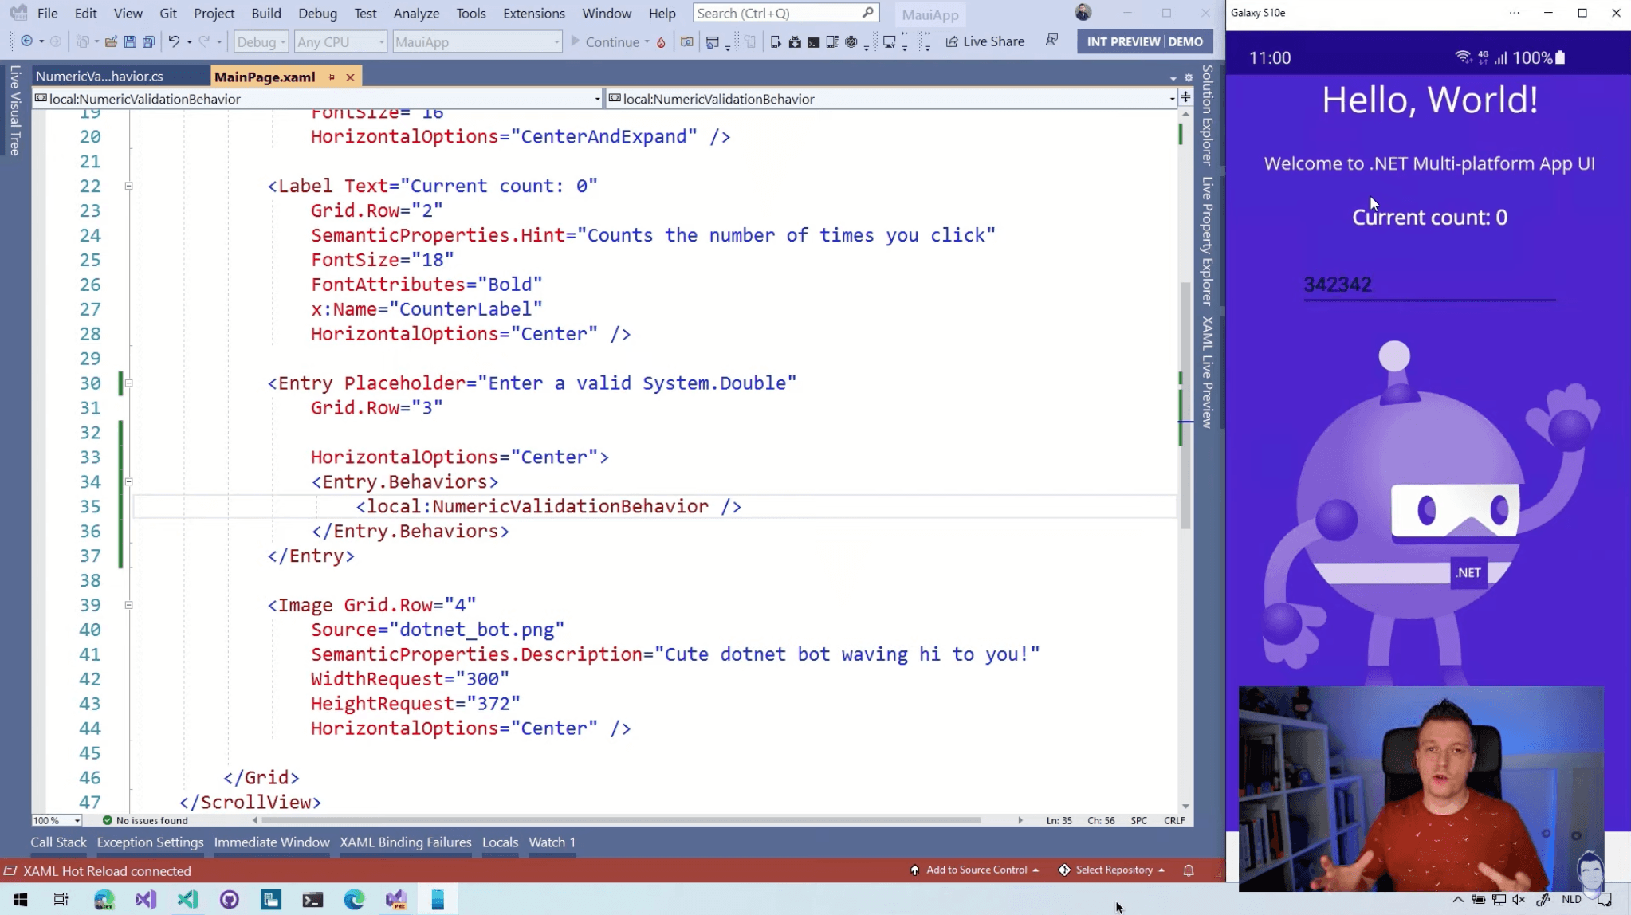
Task: Click the entry field showing 342342 in emulator
Action: coord(1429,285)
